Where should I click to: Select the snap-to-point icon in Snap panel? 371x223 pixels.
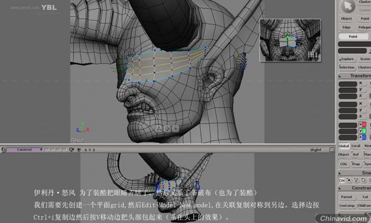click(349, 180)
